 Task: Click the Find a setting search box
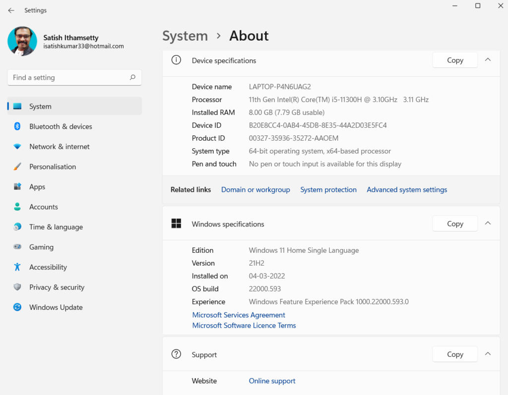(74, 77)
